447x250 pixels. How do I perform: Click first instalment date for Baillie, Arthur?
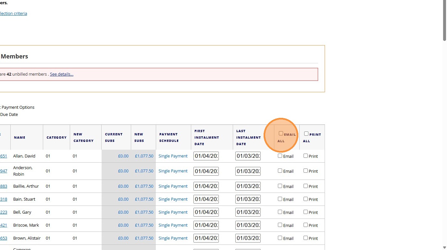(206, 186)
